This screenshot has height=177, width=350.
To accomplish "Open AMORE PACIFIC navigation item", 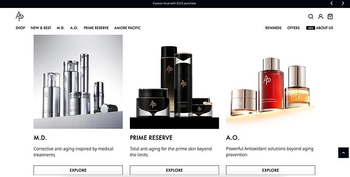I will (x=127, y=28).
